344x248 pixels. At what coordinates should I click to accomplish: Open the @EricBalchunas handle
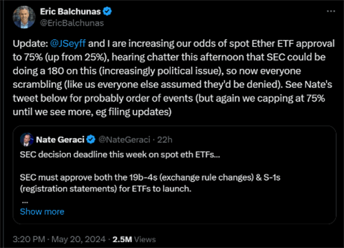[x=72, y=23]
